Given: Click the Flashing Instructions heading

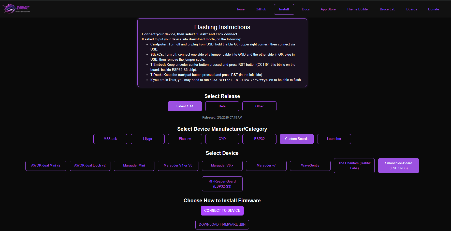Looking at the screenshot, I should click(x=222, y=27).
